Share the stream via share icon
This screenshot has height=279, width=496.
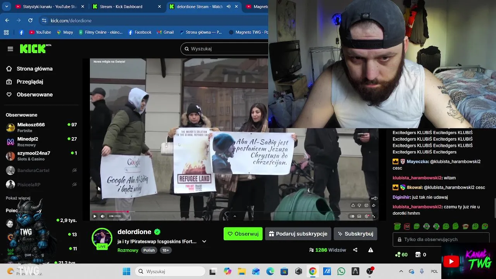(355, 250)
